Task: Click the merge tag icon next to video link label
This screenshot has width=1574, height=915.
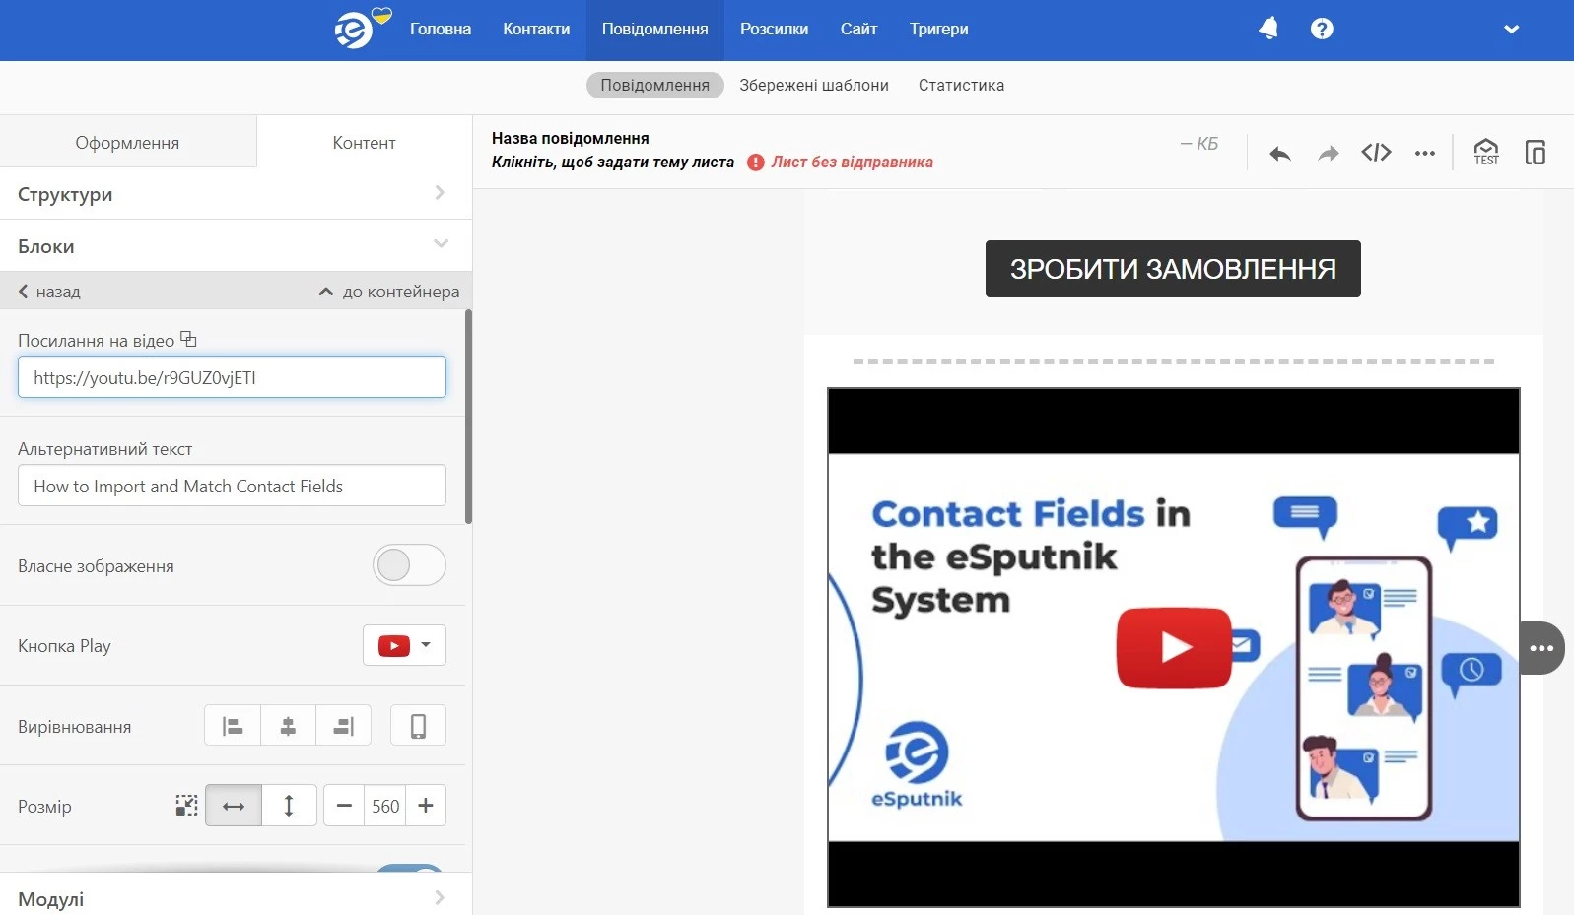Action: coord(188,340)
